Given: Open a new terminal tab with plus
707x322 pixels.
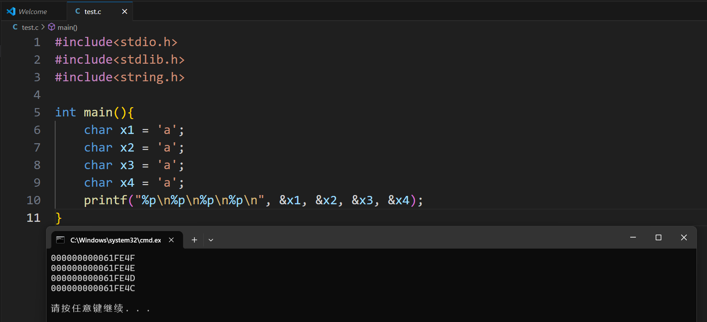Looking at the screenshot, I should pyautogui.click(x=194, y=240).
